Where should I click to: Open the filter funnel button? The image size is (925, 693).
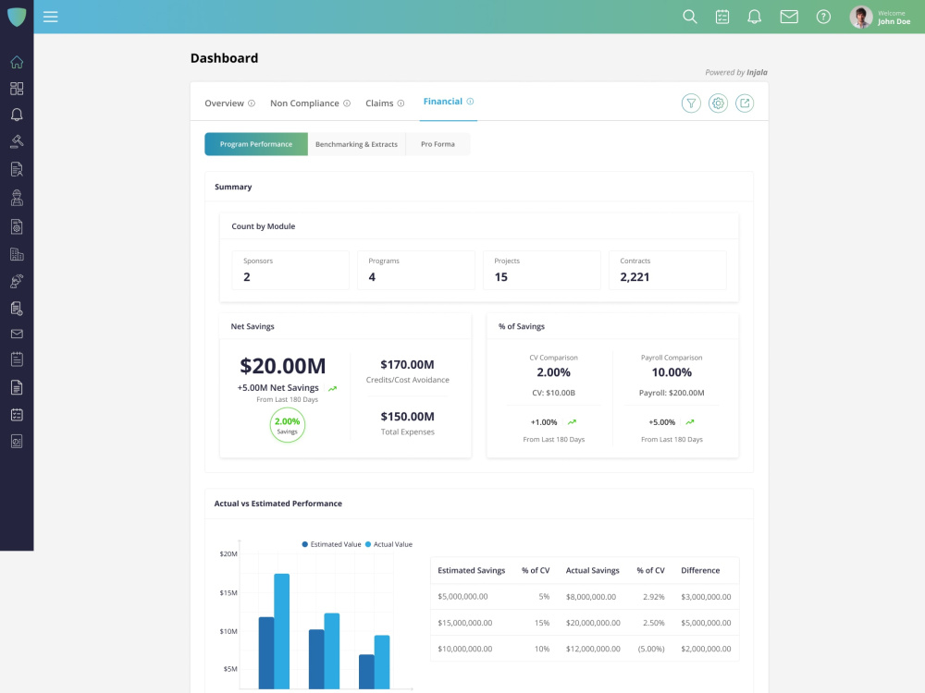pos(691,103)
